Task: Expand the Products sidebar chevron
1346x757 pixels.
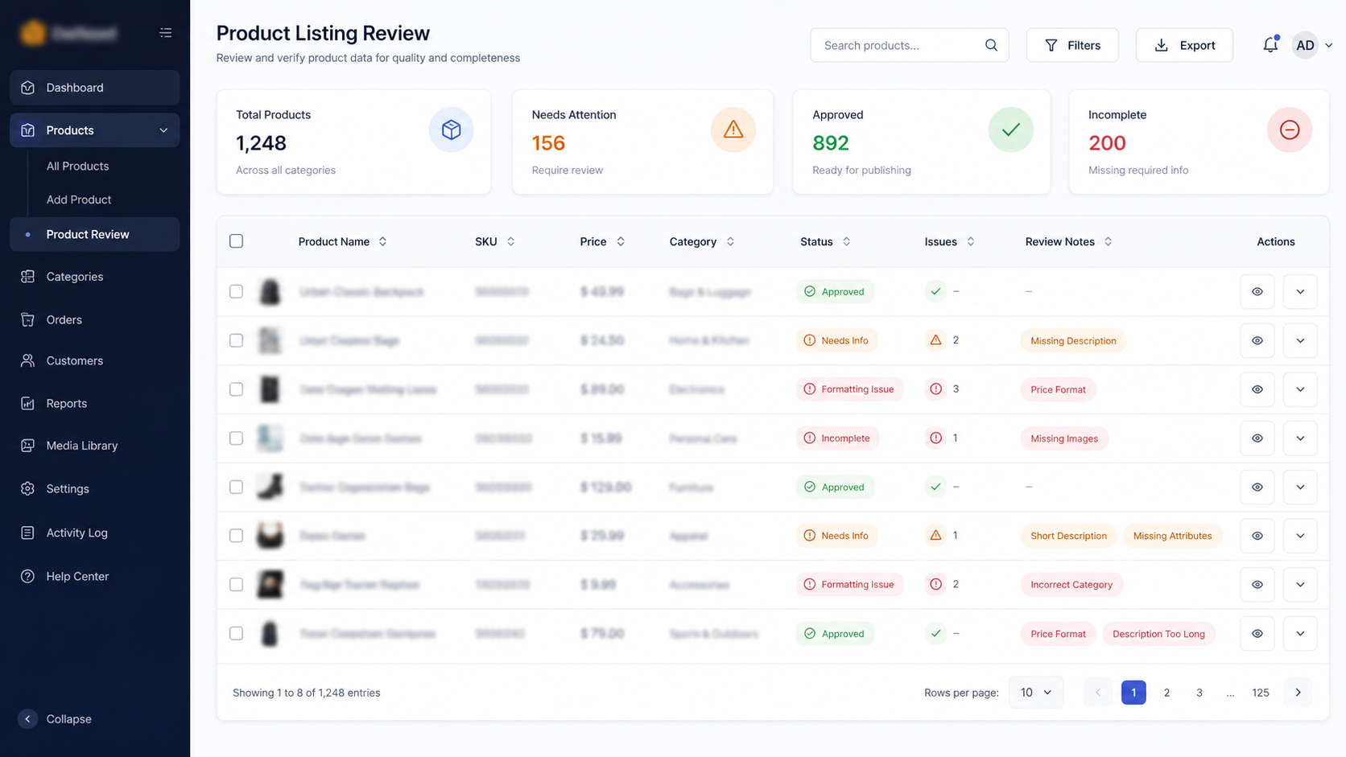Action: 163,130
